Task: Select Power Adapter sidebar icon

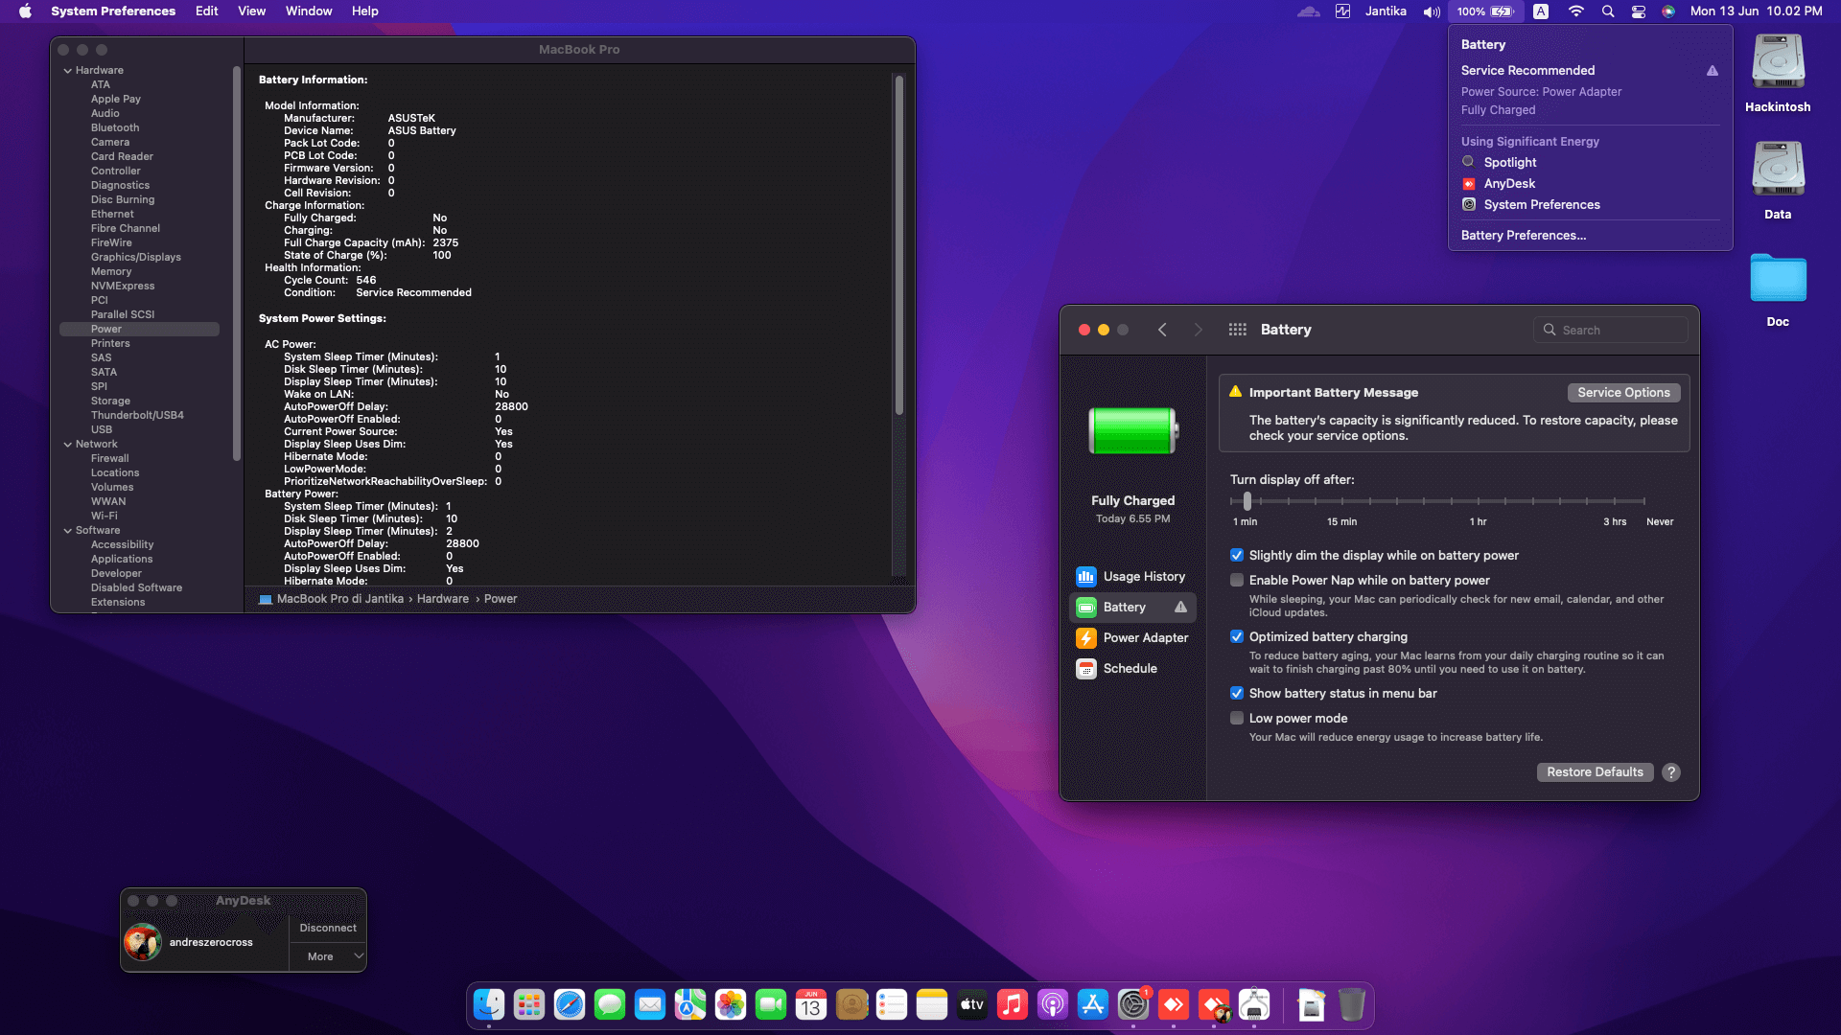Action: (1086, 638)
